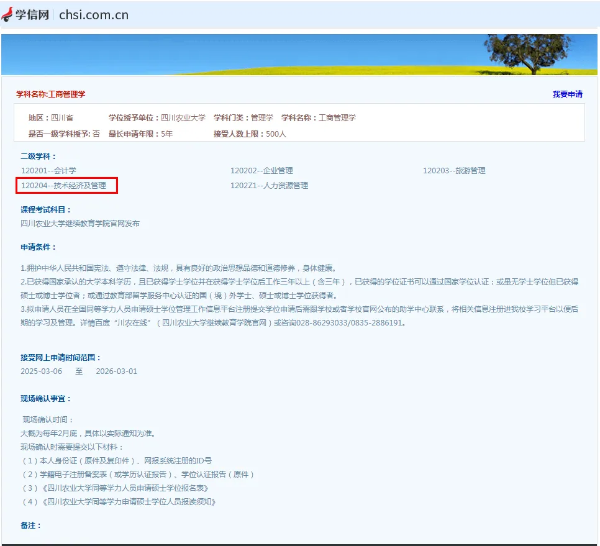Click the 课程考试科目： heading
This screenshot has height=546, width=600.
pyautogui.click(x=46, y=210)
